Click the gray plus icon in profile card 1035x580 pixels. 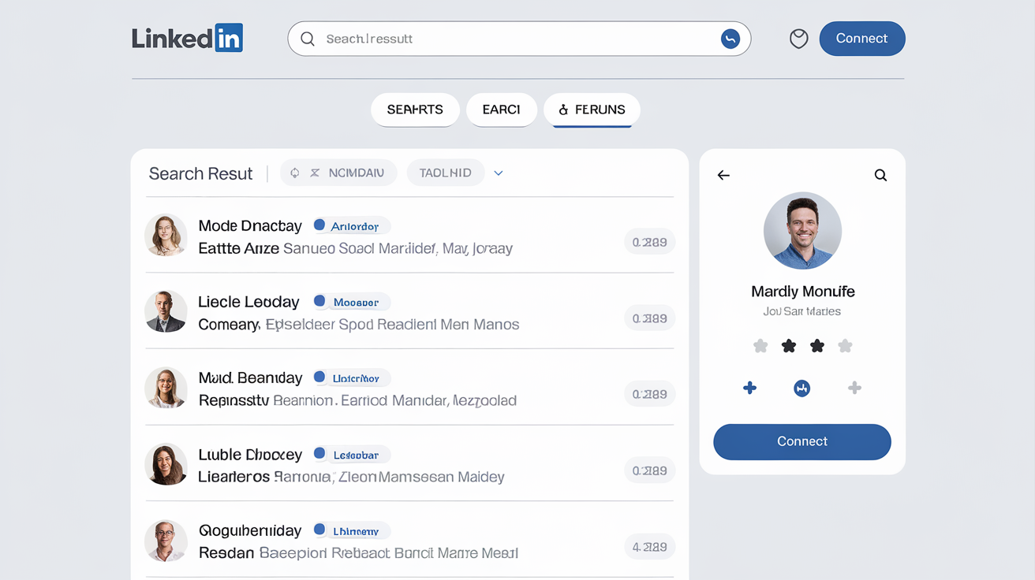coord(854,388)
